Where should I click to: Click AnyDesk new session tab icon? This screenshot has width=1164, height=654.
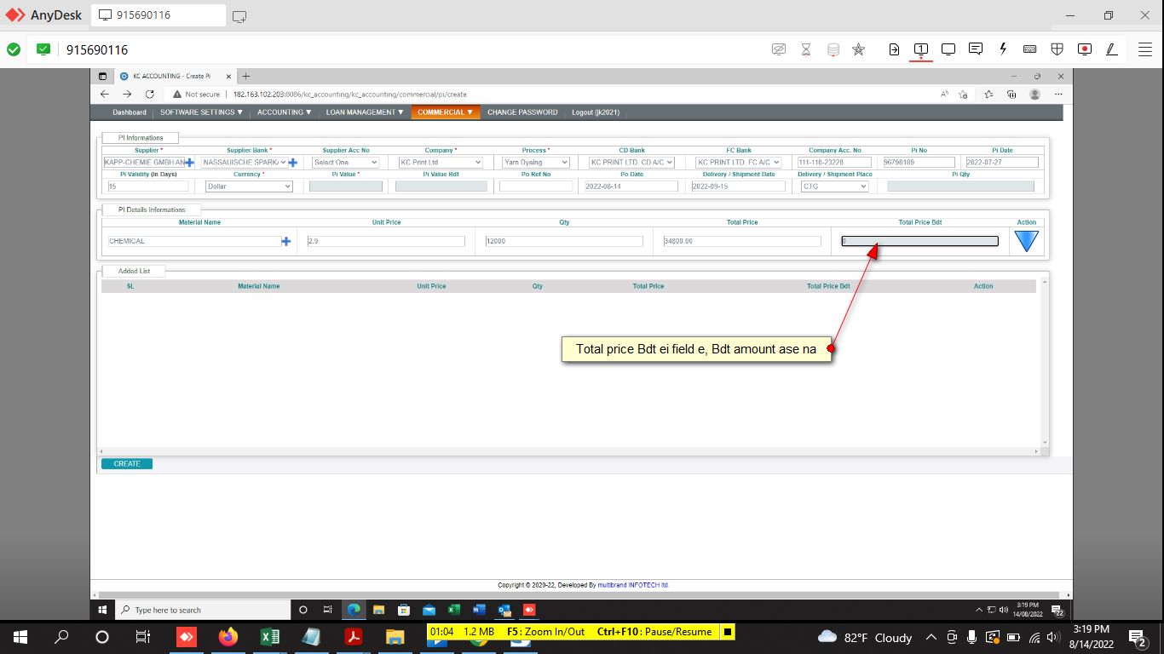tap(239, 15)
